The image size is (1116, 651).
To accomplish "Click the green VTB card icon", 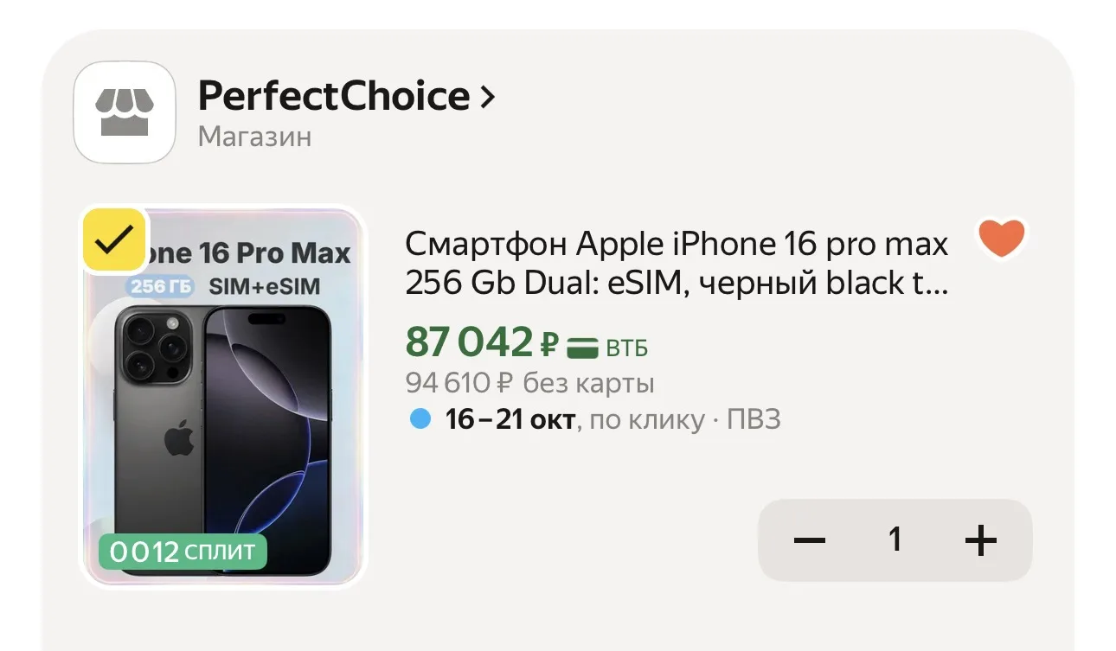I will point(583,348).
